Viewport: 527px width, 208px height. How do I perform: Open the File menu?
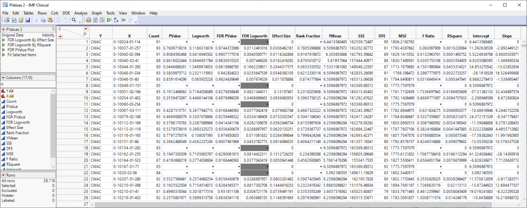pos(6,13)
